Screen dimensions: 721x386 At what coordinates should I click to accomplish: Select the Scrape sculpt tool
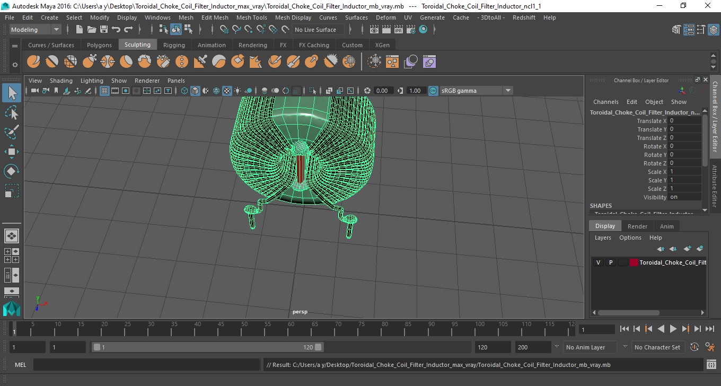pos(238,62)
